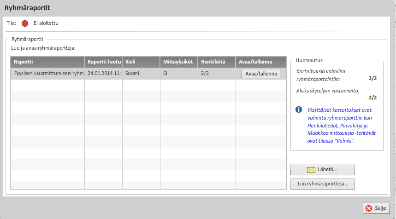This screenshot has height=219, width=396.
Task: Click the Avaa/tallenna button in the report row
Action: (261, 74)
